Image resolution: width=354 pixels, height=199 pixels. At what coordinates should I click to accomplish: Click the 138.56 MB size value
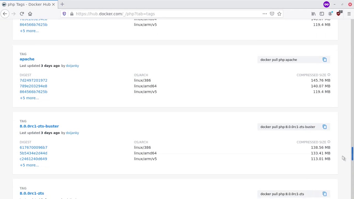[321, 148]
